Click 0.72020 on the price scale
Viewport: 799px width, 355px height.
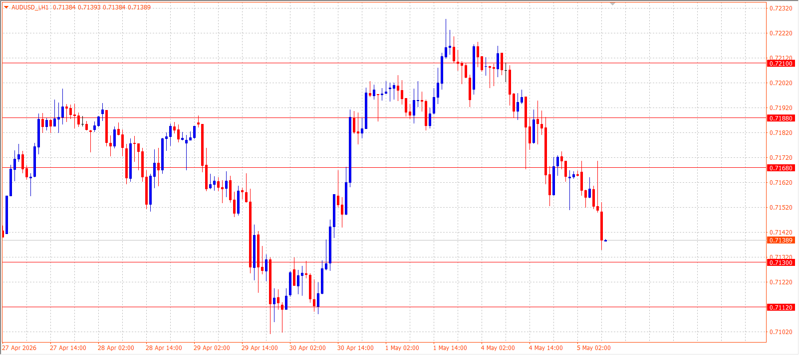tap(781, 83)
